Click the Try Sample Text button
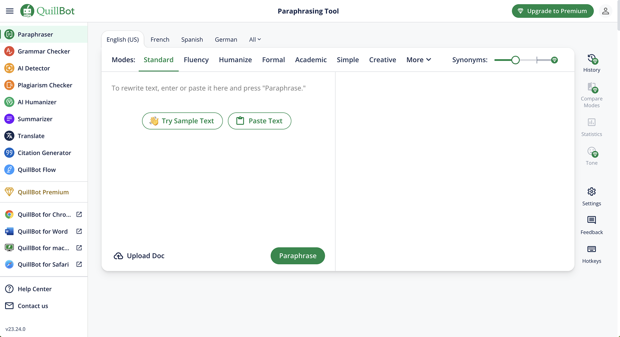This screenshot has height=337, width=620. point(182,121)
